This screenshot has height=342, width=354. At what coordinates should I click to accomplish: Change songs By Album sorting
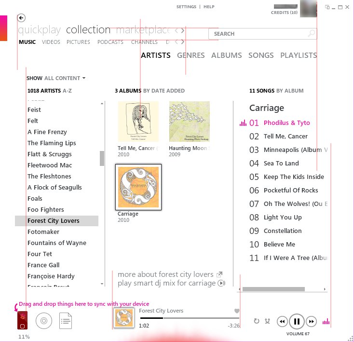click(x=290, y=91)
